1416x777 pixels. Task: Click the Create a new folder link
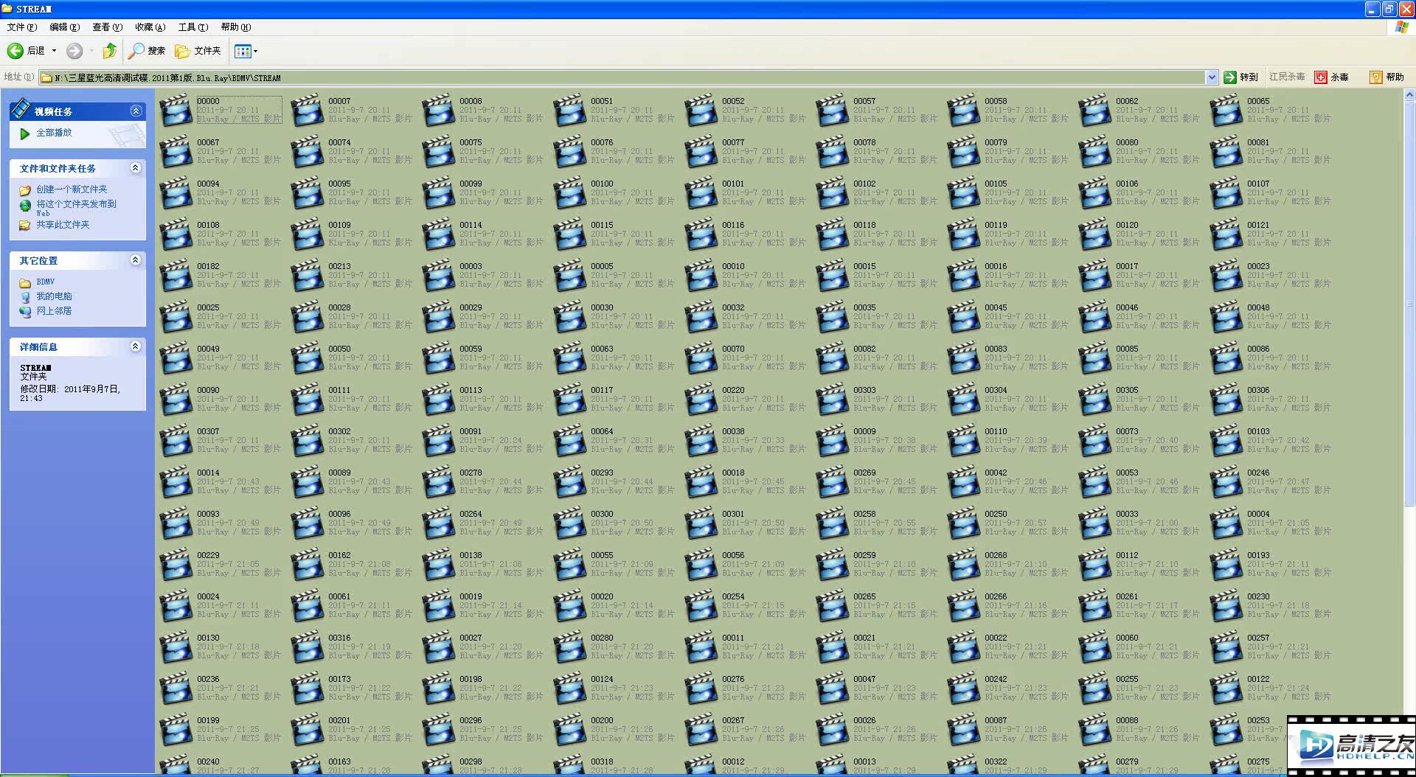72,189
